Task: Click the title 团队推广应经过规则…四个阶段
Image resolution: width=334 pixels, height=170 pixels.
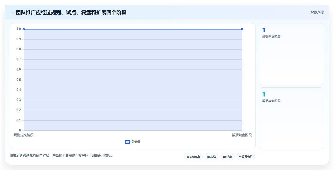Action: [71, 12]
